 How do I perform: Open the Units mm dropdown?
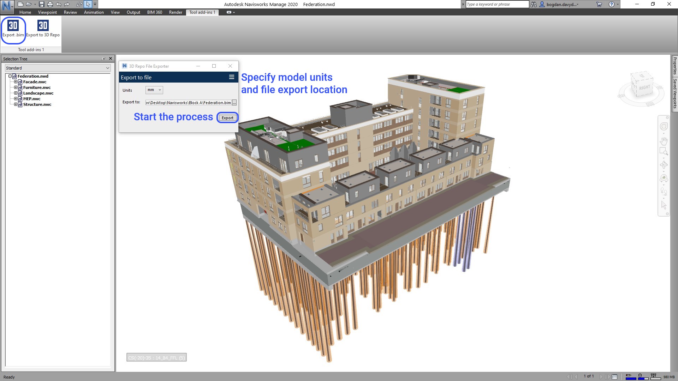[x=154, y=90]
